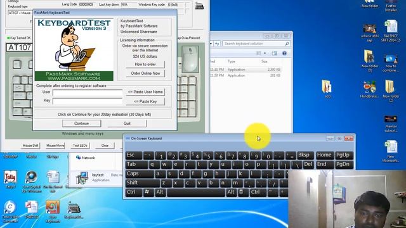The height and width of the screenshot is (228, 406).
Task: Click the space bar on On-Screen Keyboard
Action: click(x=196, y=193)
